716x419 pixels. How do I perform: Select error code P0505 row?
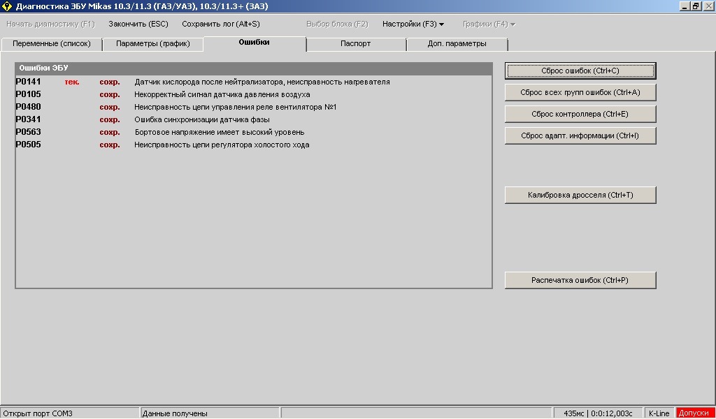tap(253, 145)
